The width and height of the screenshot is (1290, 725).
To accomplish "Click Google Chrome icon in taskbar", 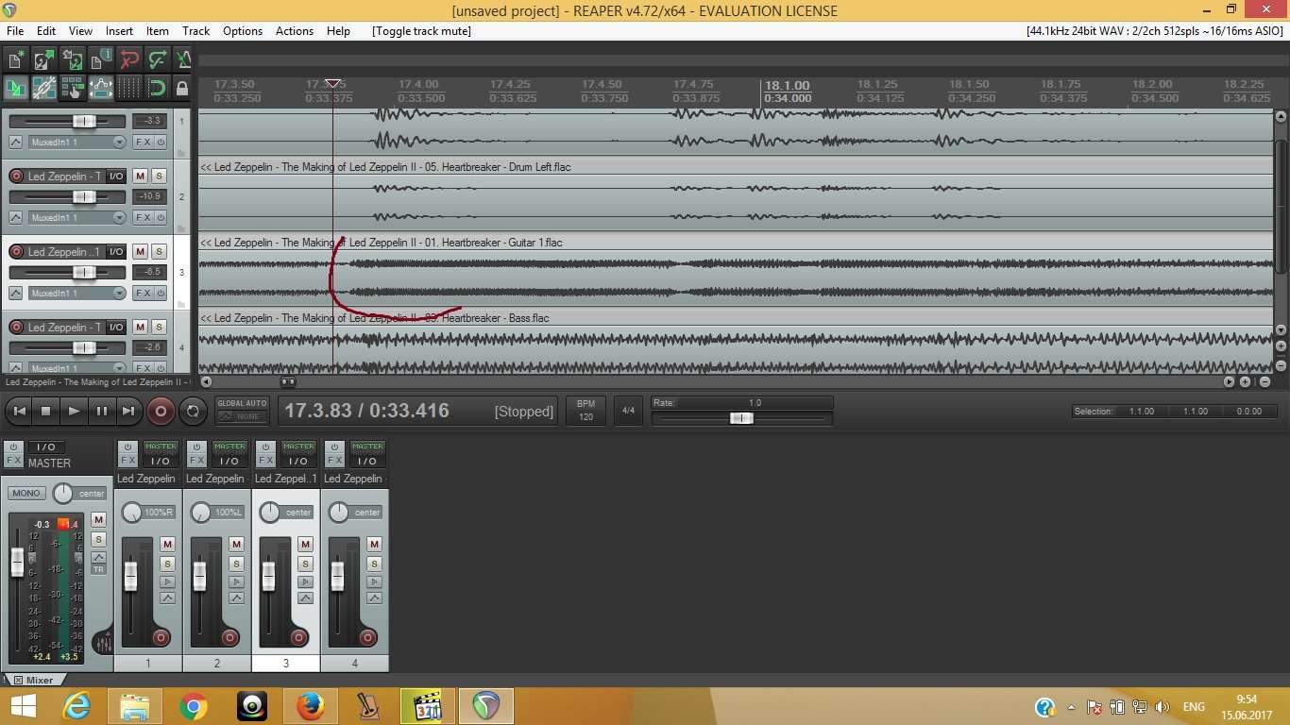I will pyautogui.click(x=194, y=706).
